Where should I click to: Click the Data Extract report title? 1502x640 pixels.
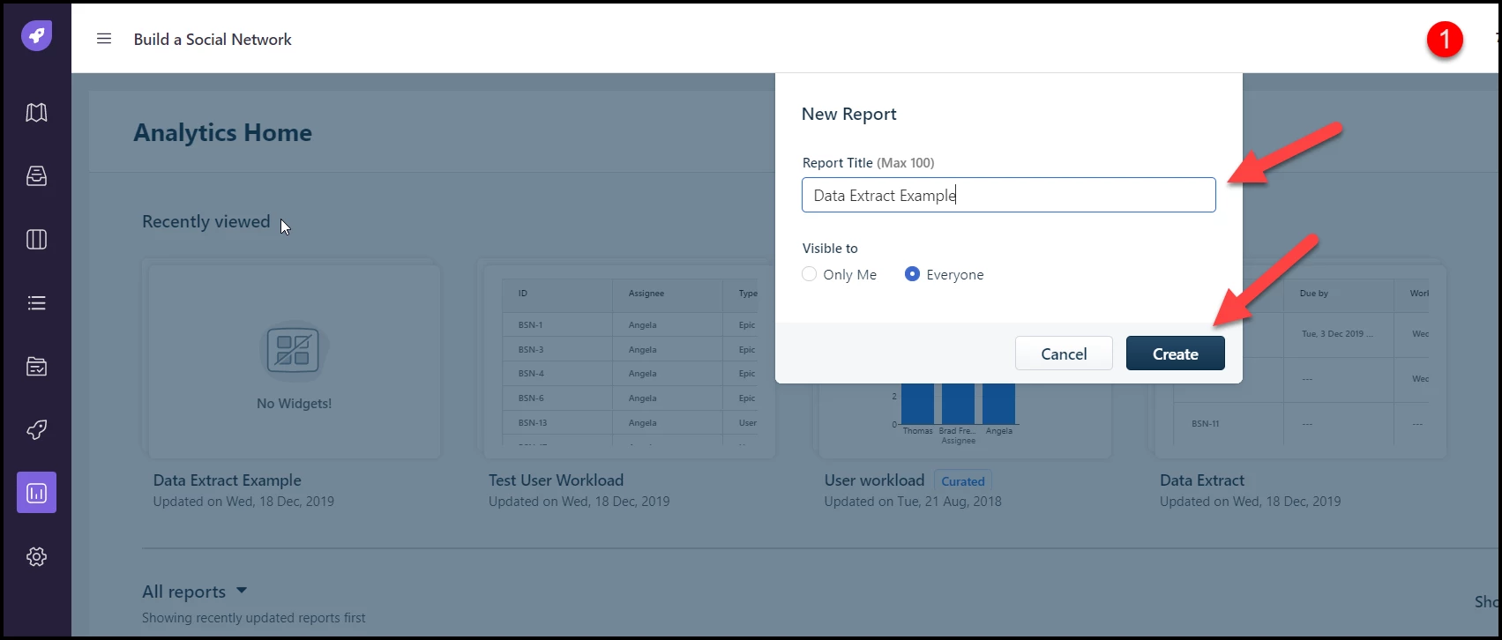point(1202,480)
